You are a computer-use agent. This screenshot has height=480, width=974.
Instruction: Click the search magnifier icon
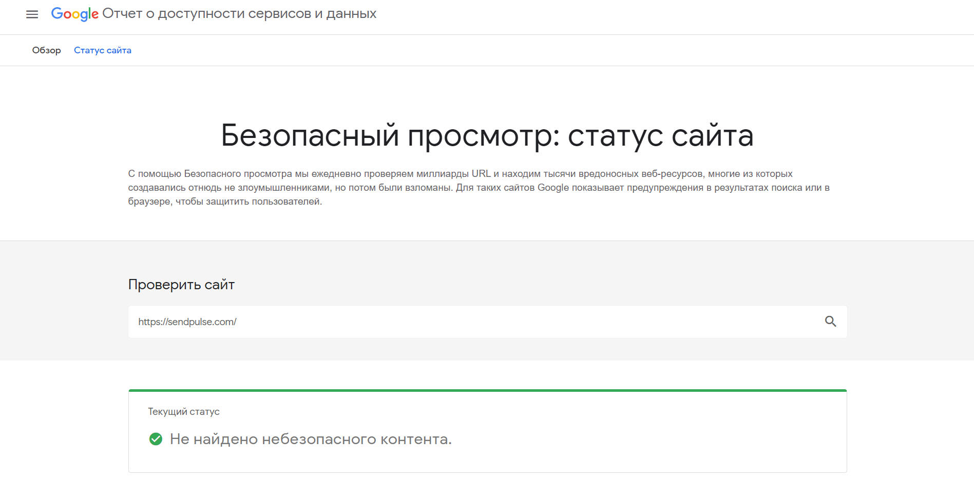[x=830, y=322]
